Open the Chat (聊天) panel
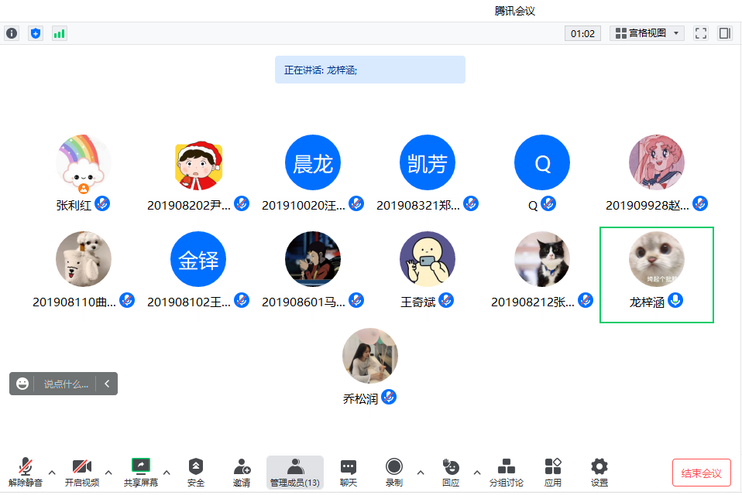Image resolution: width=742 pixels, height=495 pixels. [349, 472]
